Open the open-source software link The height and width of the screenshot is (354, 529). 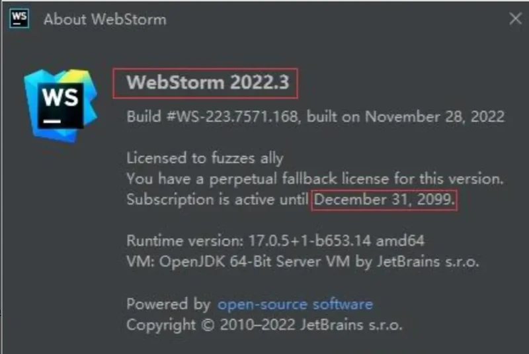[x=295, y=304]
